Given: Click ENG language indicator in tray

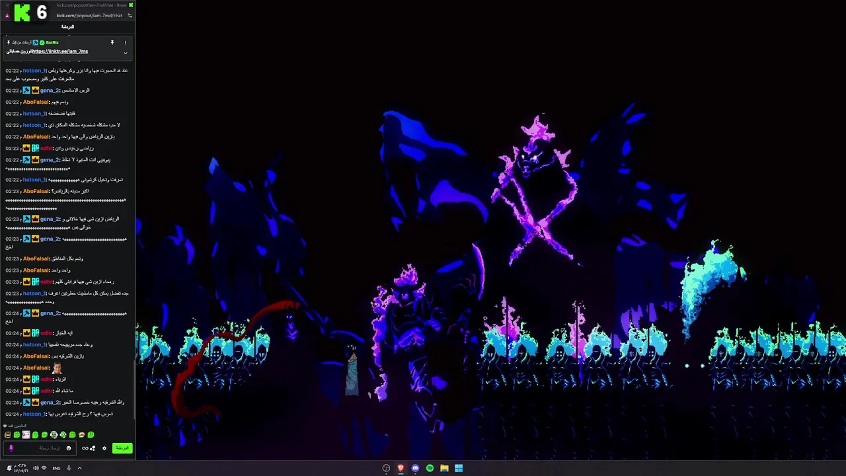Looking at the screenshot, I should [x=56, y=468].
